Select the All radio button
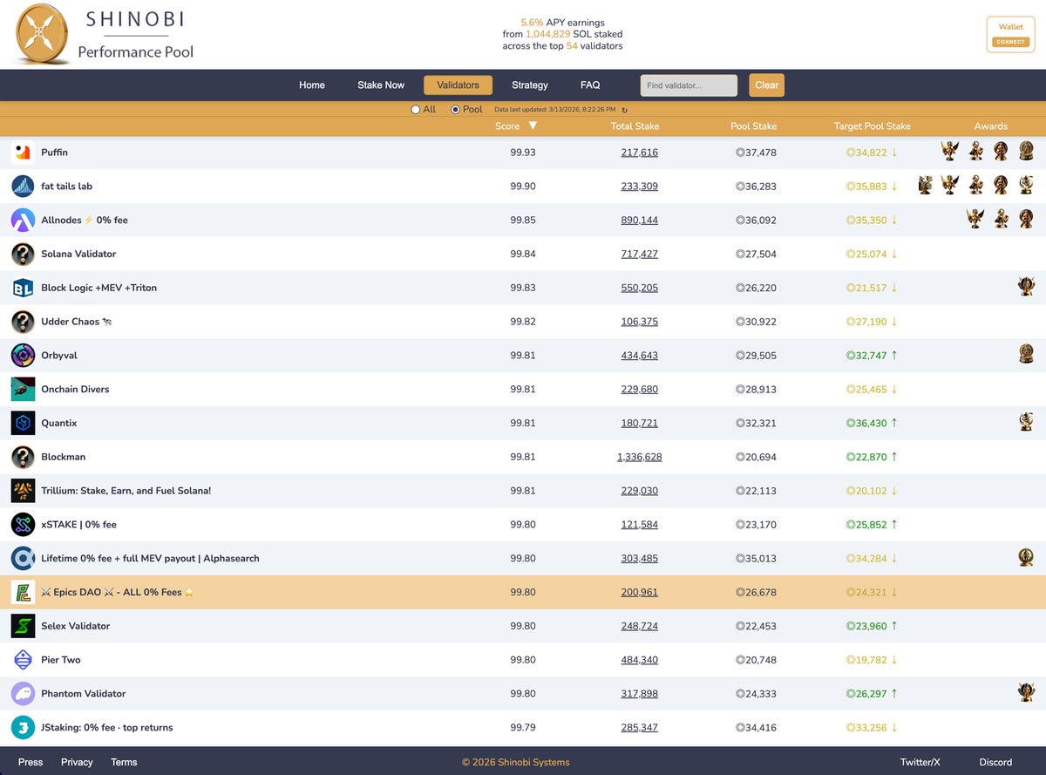 415,110
